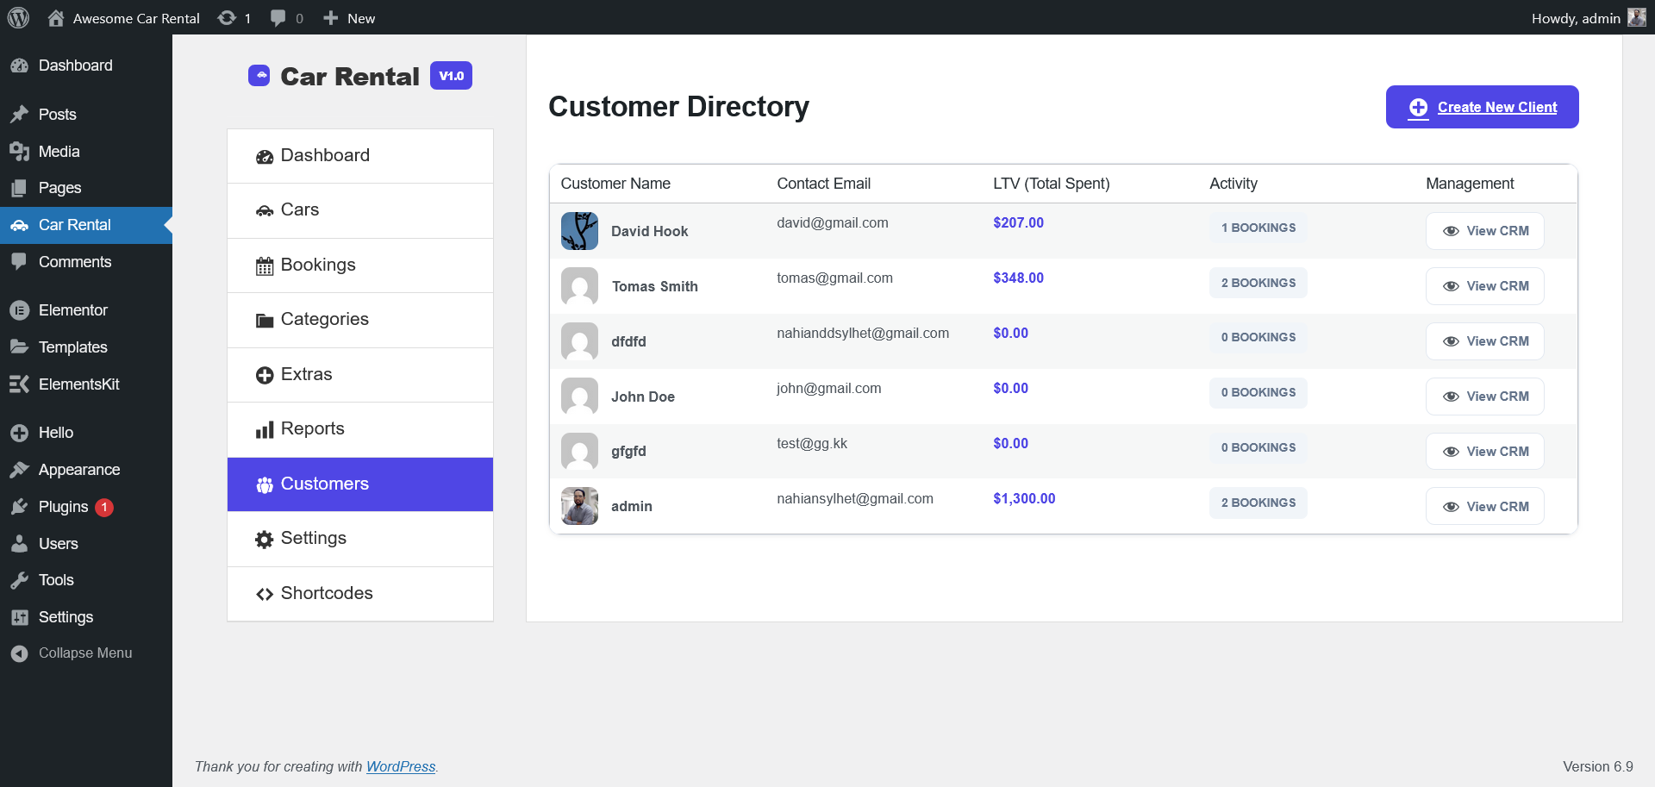Open the comments bubble icon in admin bar
This screenshot has height=787, width=1655.
[x=278, y=17]
